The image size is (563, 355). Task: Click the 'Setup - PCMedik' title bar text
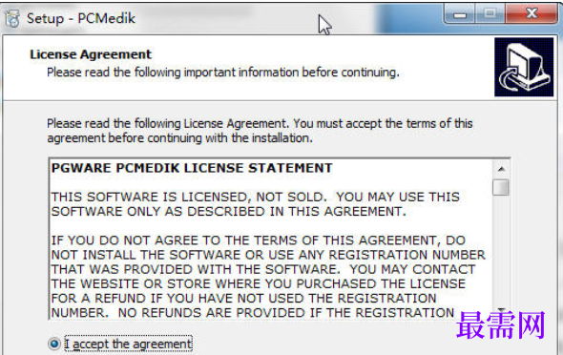pyautogui.click(x=81, y=18)
